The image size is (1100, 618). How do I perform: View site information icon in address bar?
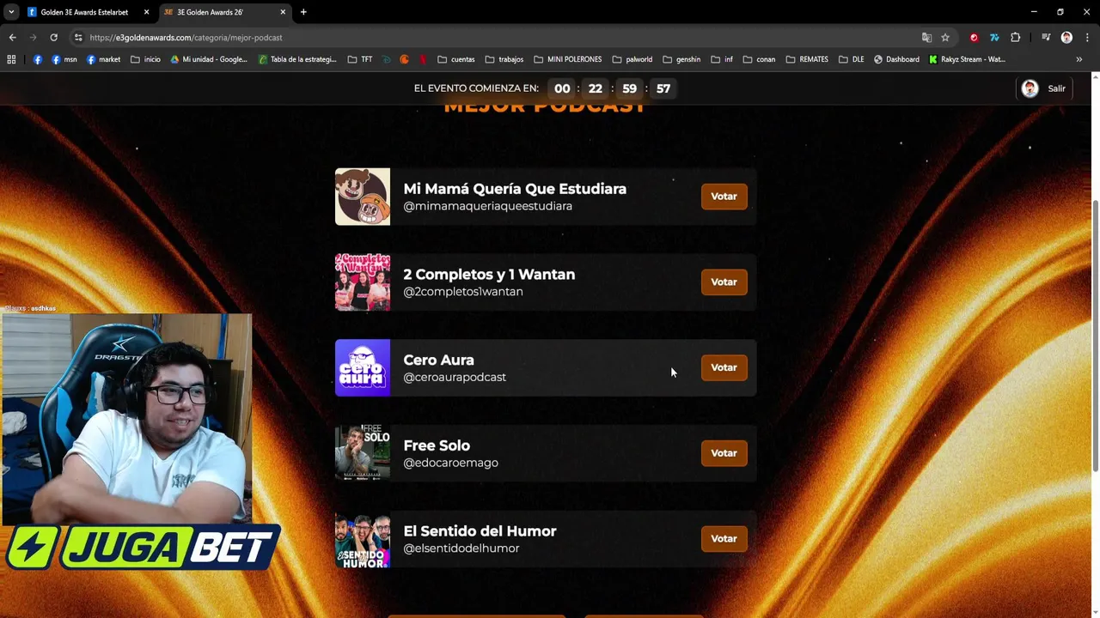[x=78, y=38]
